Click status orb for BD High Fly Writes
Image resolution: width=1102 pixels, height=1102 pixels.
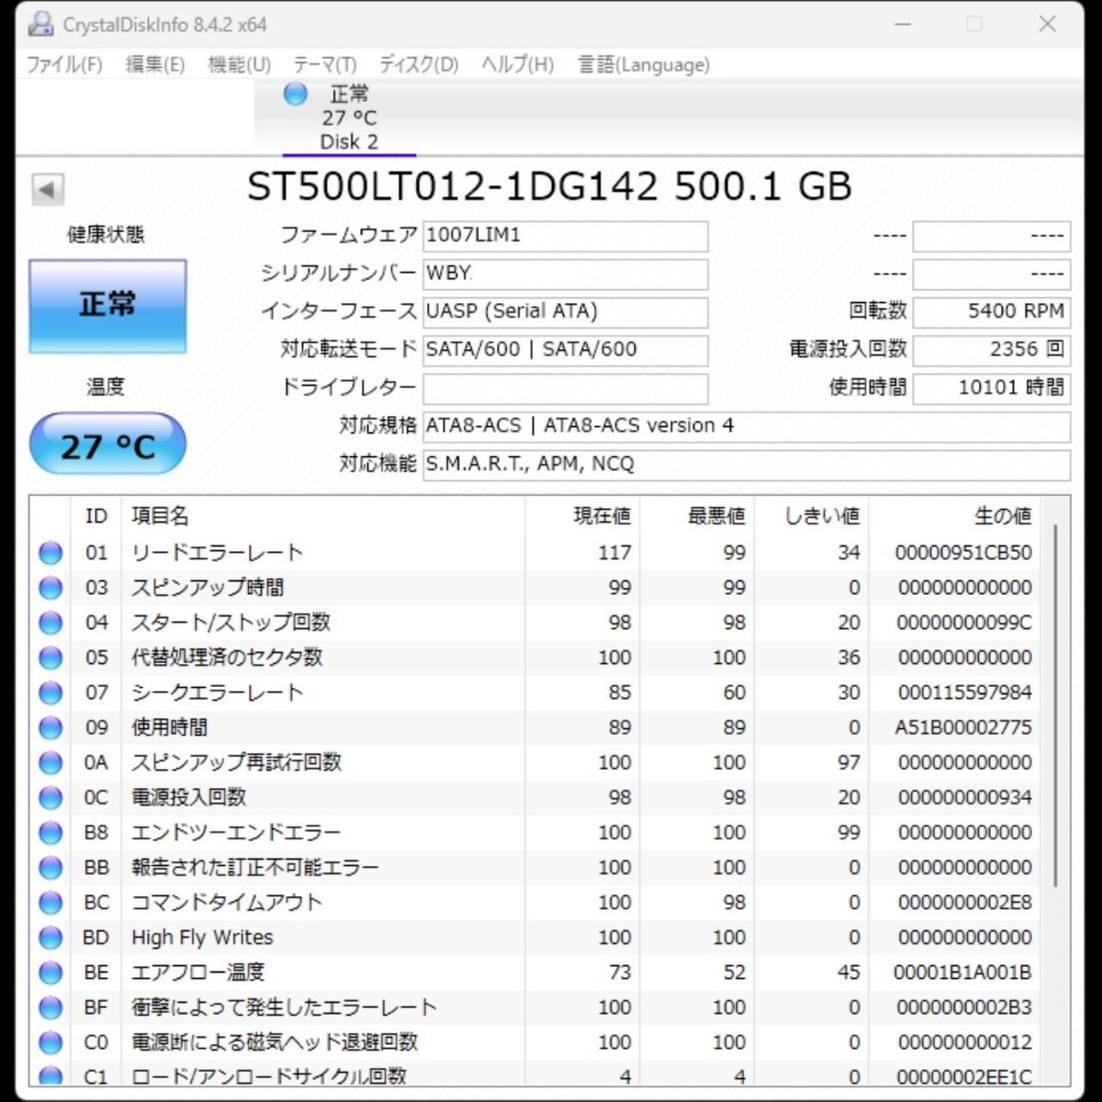point(51,938)
